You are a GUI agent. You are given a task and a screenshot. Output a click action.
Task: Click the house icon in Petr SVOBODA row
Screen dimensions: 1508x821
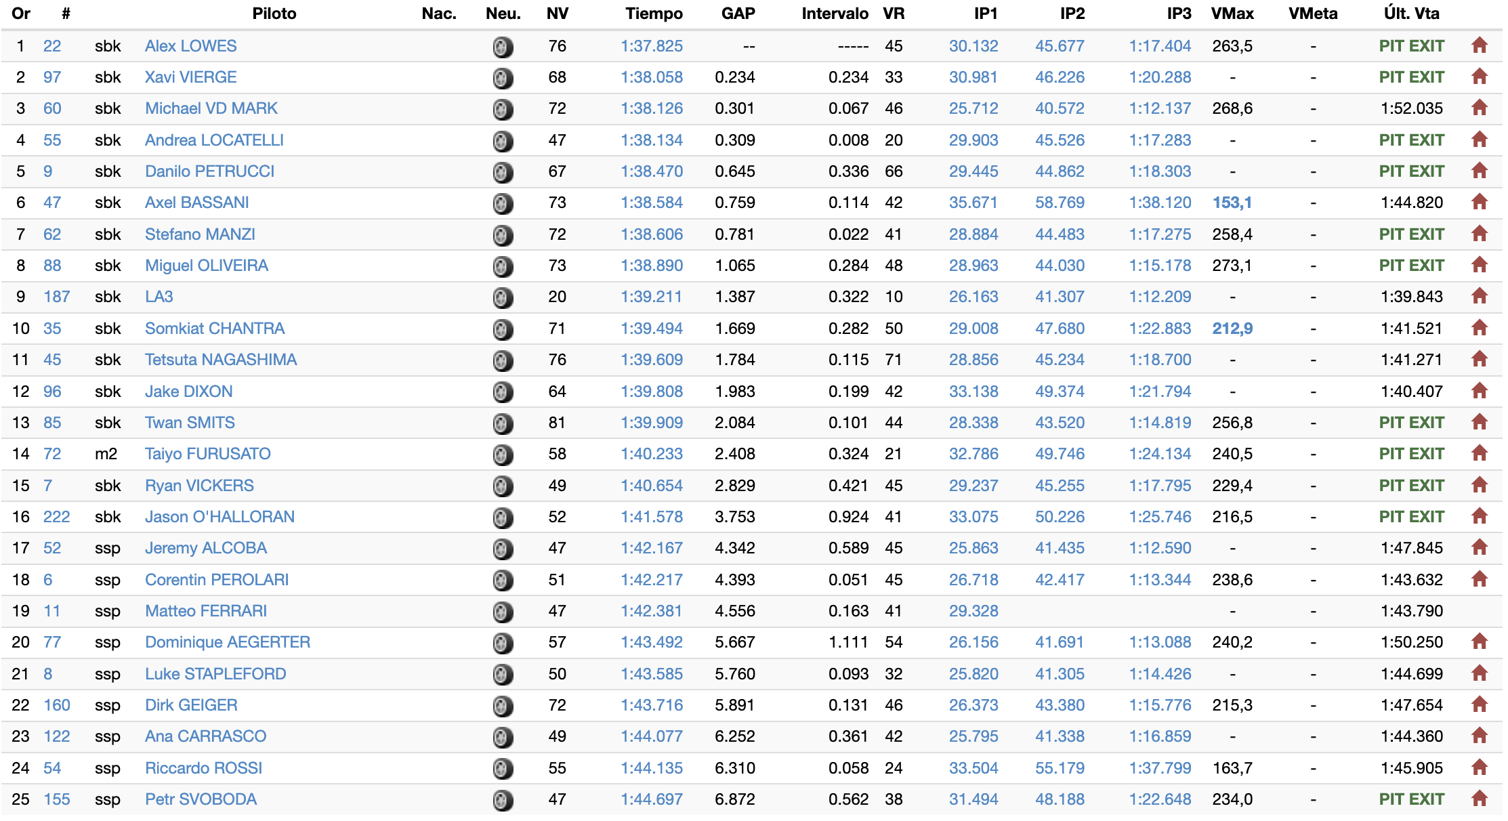[1479, 799]
